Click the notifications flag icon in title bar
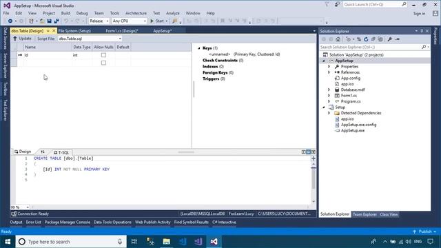 tap(327, 4)
